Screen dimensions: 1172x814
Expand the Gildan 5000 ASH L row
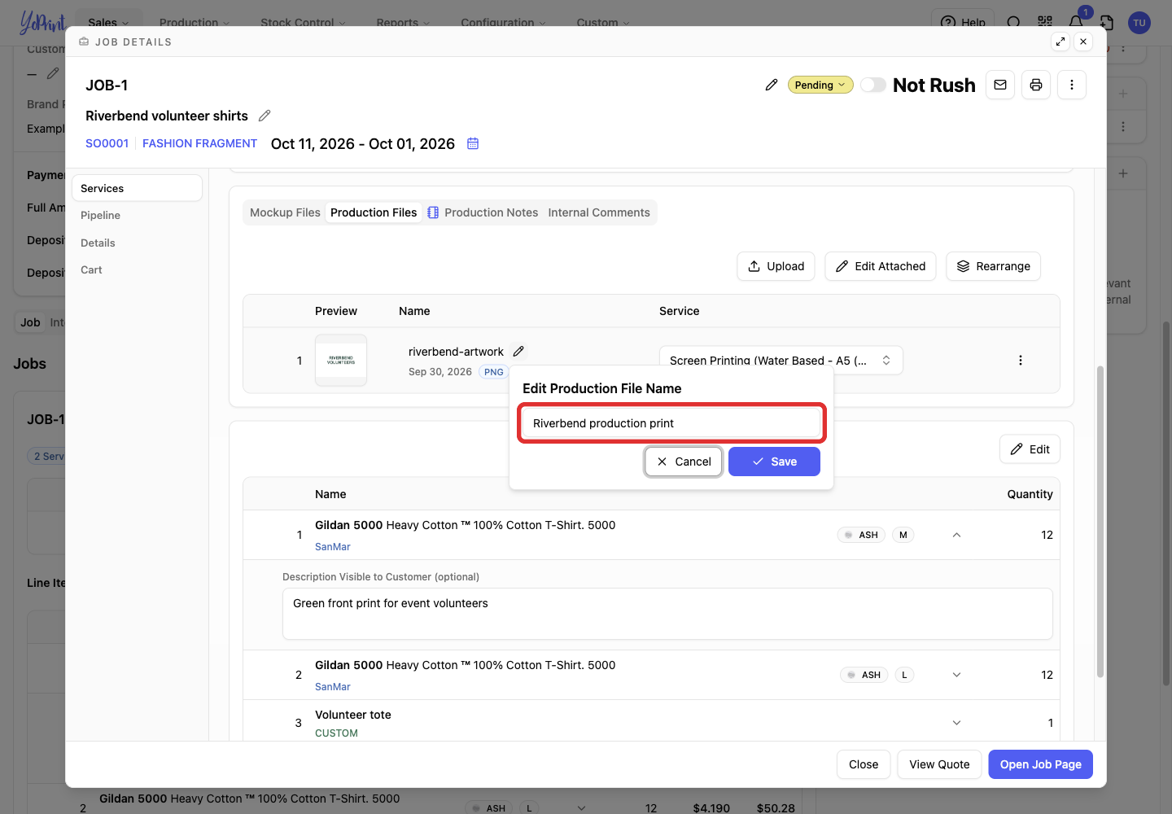pos(957,675)
